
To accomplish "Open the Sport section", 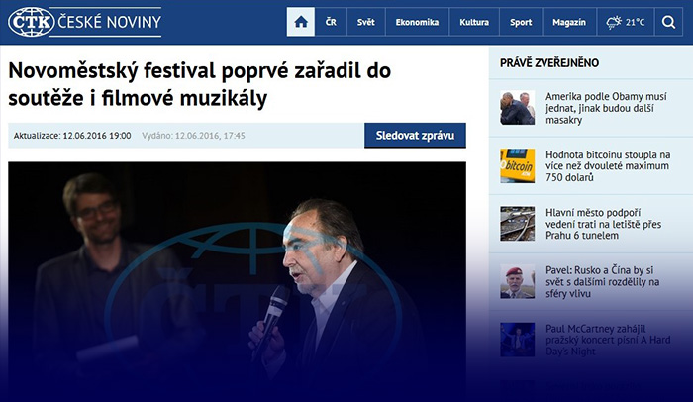I will [x=521, y=22].
